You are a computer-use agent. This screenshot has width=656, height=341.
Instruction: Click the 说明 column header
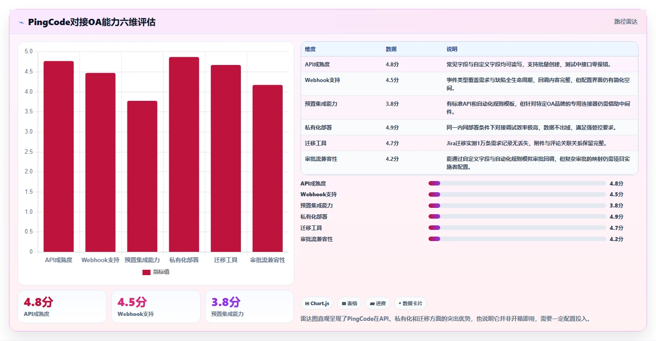pos(452,49)
